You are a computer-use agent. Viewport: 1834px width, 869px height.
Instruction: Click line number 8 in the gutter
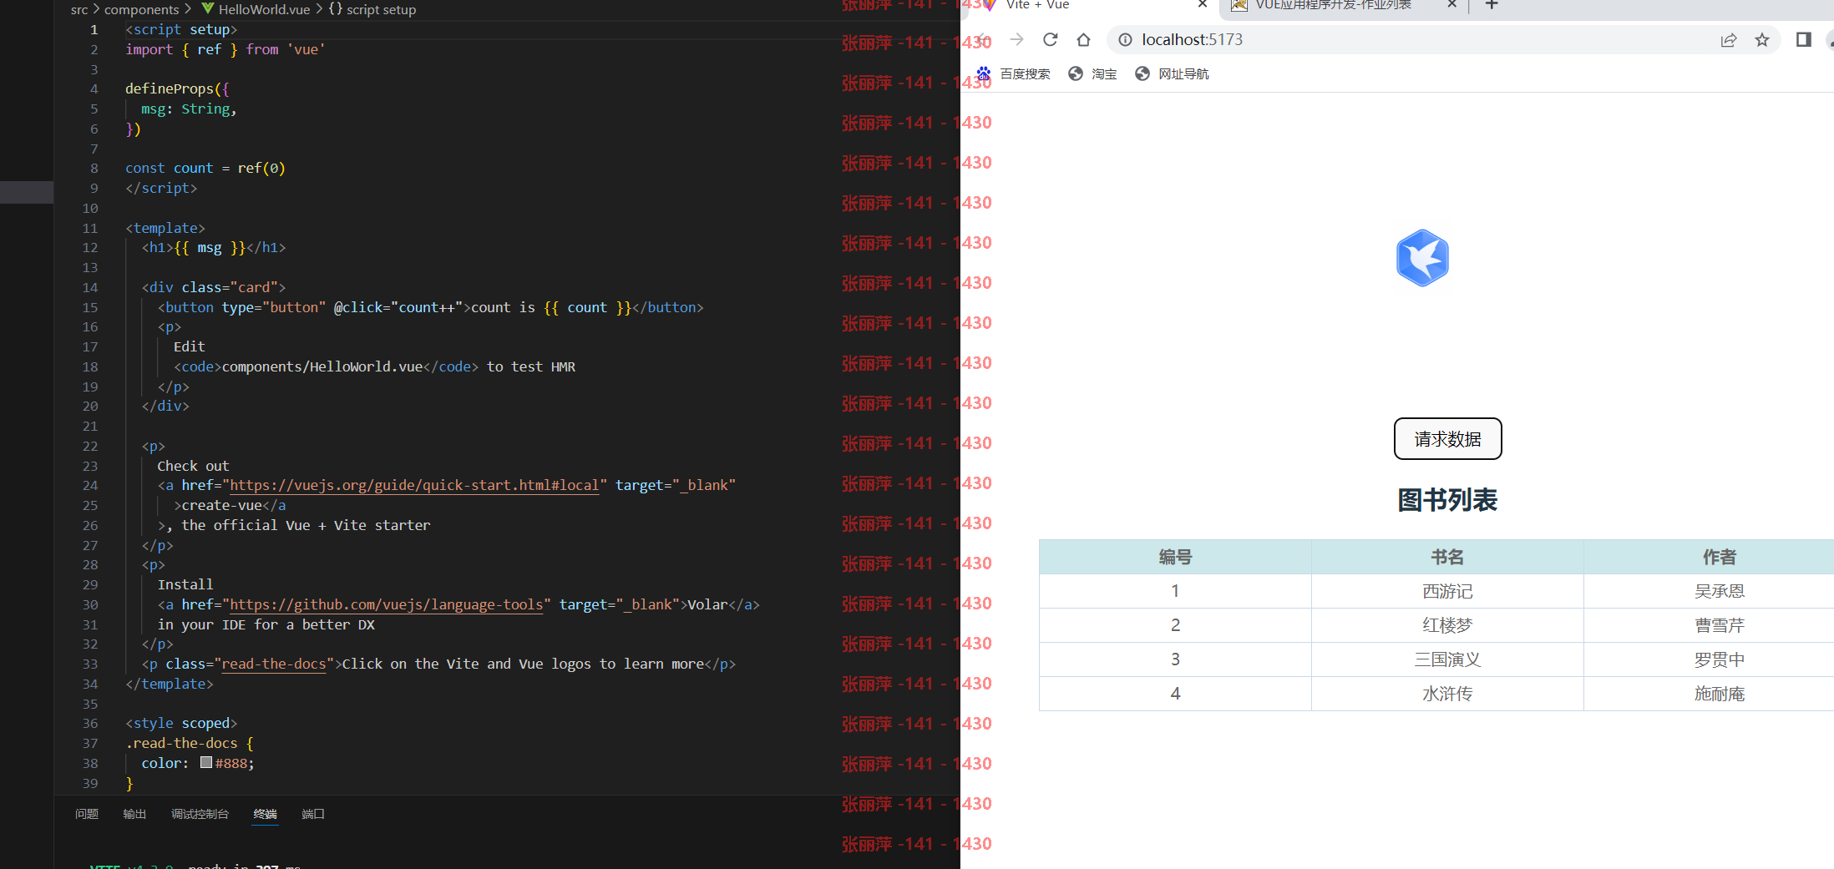pos(94,168)
